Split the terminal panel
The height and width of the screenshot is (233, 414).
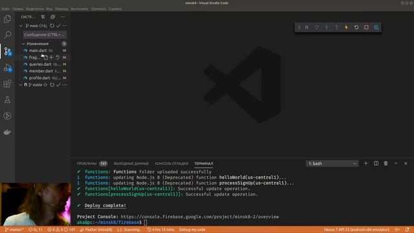376,164
